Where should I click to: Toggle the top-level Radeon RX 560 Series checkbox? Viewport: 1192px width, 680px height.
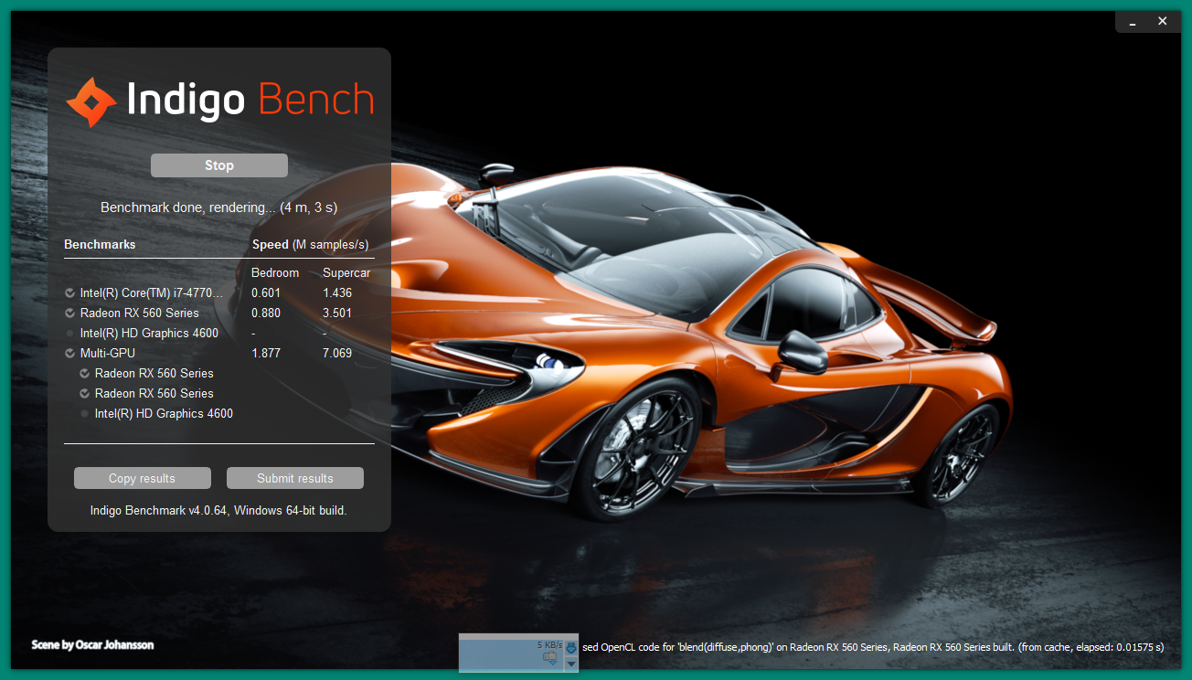70,313
